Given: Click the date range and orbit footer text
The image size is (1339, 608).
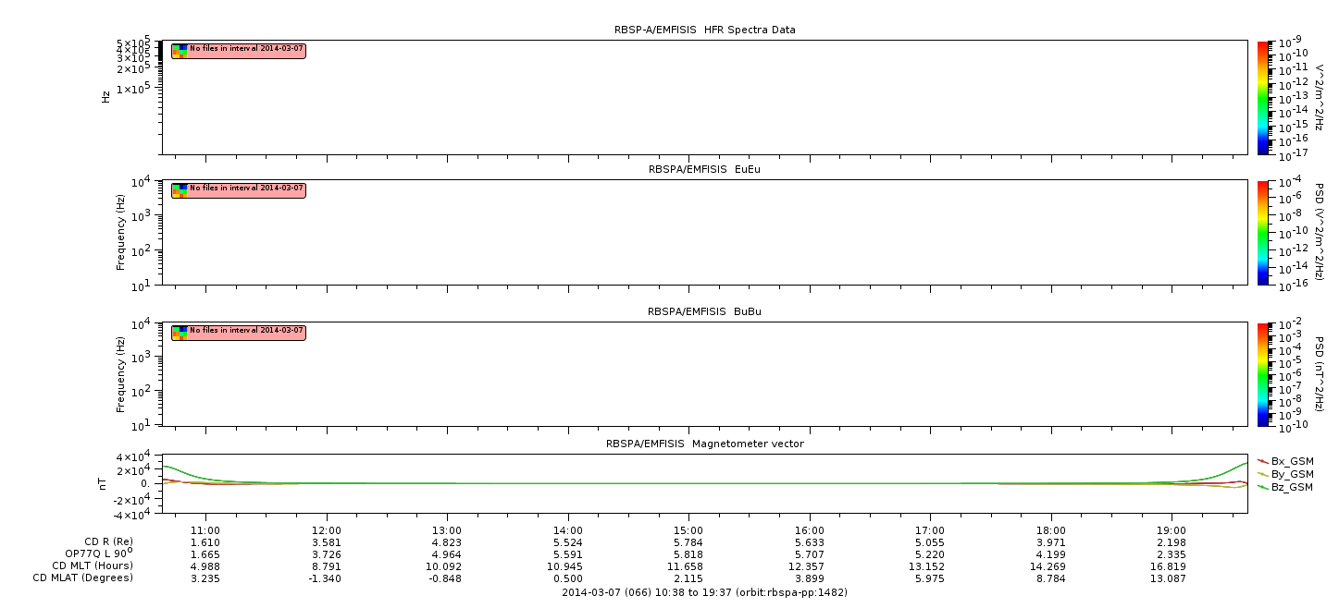Looking at the screenshot, I should tap(704, 592).
